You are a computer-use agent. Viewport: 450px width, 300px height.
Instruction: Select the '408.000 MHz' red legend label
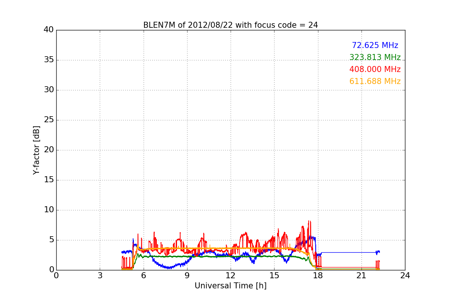[x=375, y=69]
